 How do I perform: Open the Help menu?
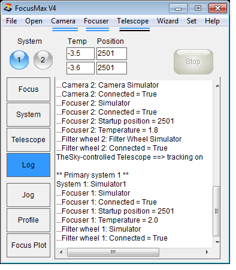pyautogui.click(x=212, y=21)
